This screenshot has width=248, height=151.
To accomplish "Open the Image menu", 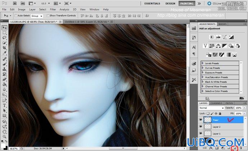I will 22,9.
